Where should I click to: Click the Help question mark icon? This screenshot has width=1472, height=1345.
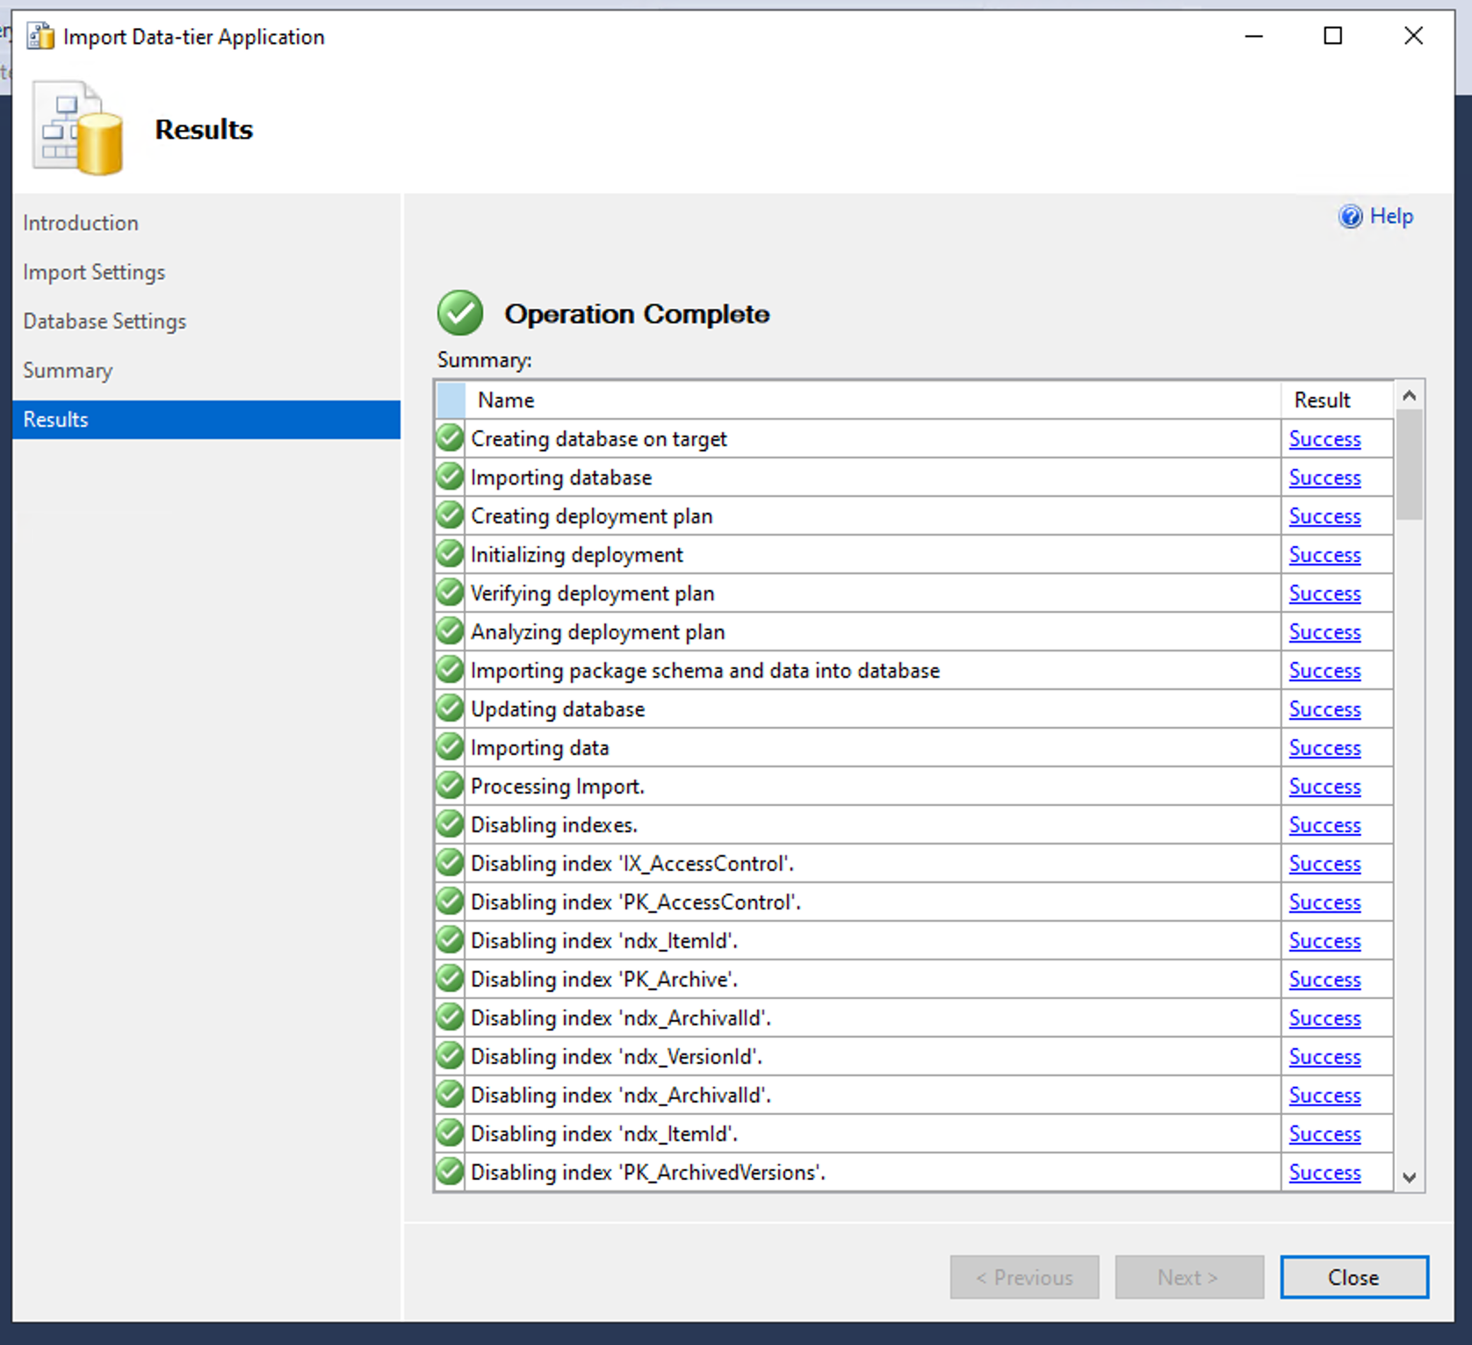click(x=1350, y=216)
